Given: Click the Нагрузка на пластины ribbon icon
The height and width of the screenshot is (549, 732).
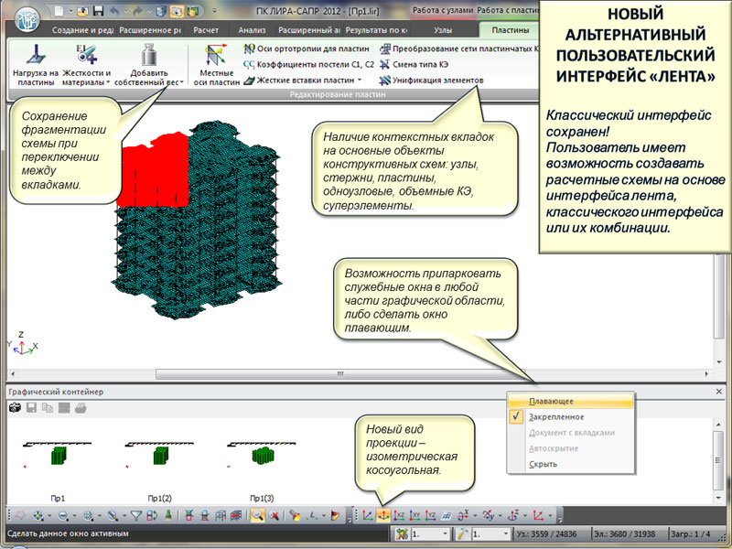Looking at the screenshot, I should (35, 65).
